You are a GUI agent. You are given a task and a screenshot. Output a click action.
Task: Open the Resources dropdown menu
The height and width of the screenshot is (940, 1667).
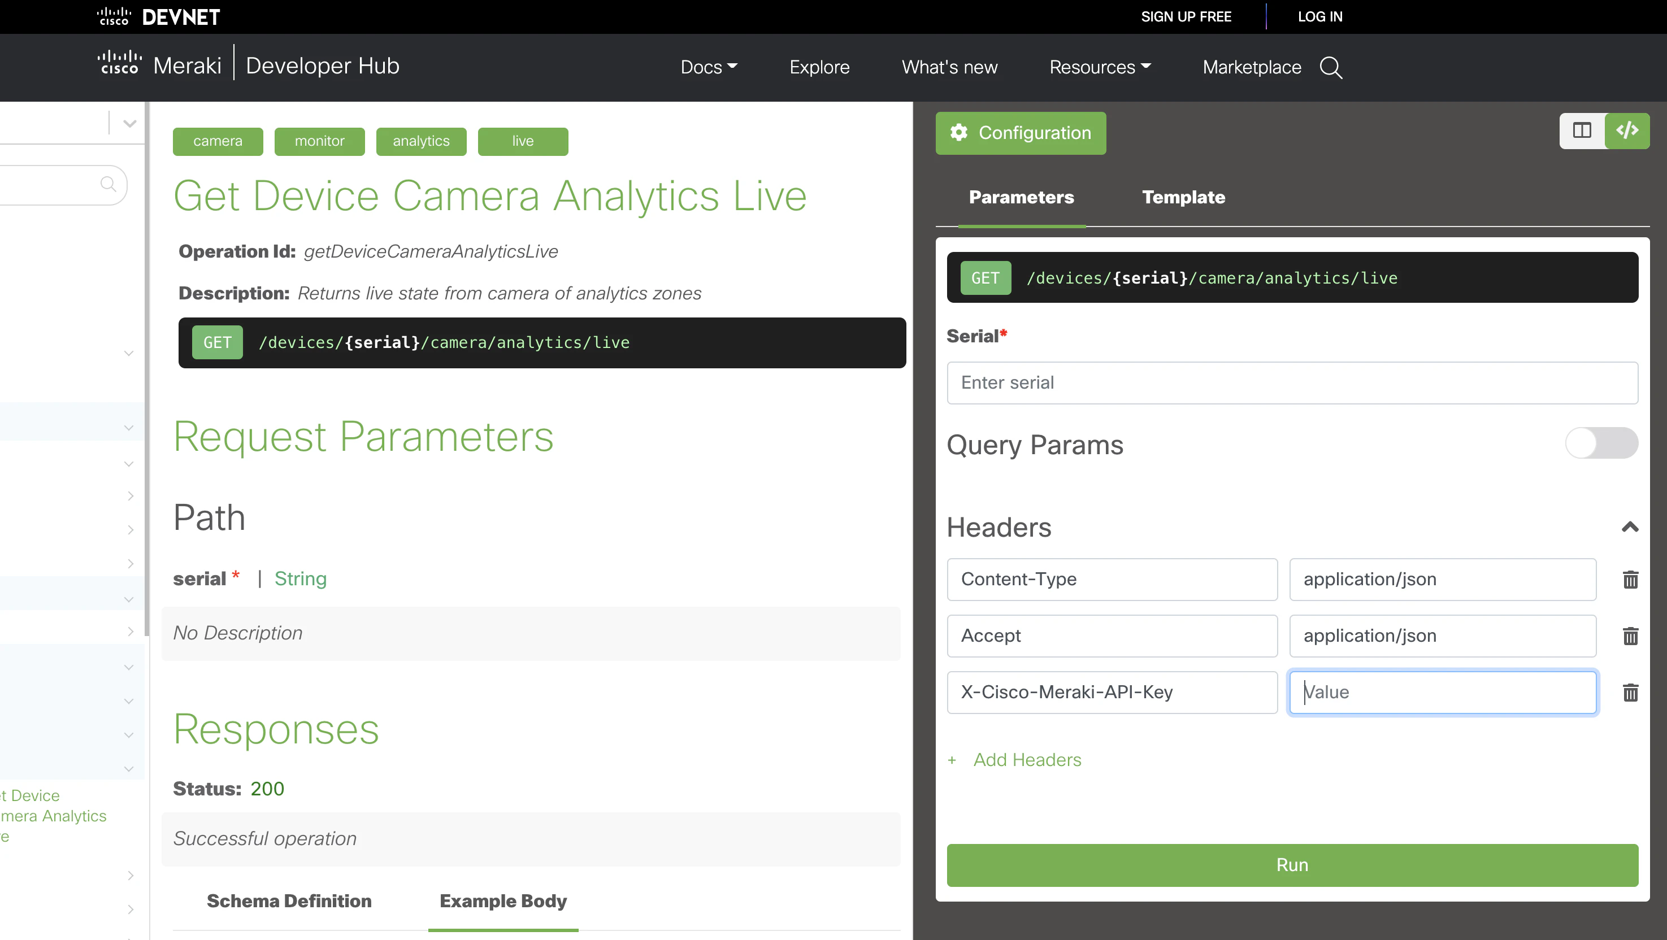1100,67
